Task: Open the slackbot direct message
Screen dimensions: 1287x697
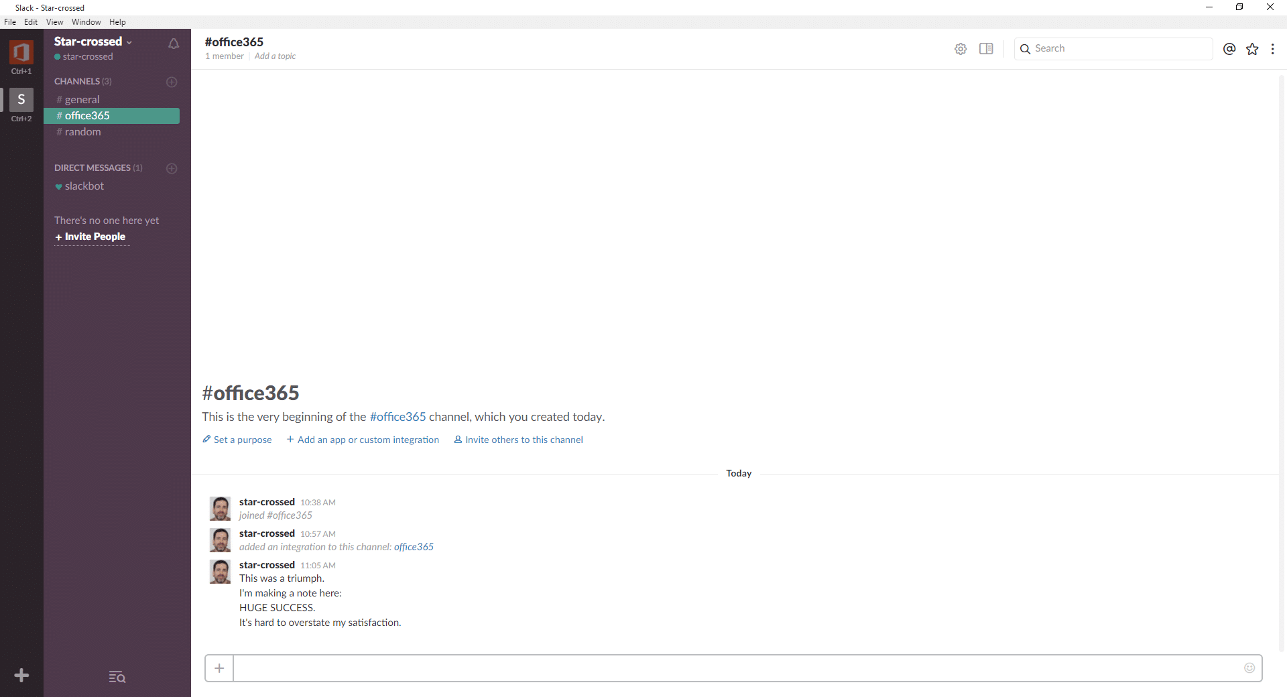Action: tap(111, 186)
